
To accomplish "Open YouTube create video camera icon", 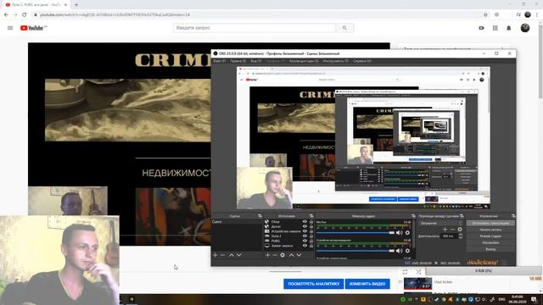I will point(481,28).
